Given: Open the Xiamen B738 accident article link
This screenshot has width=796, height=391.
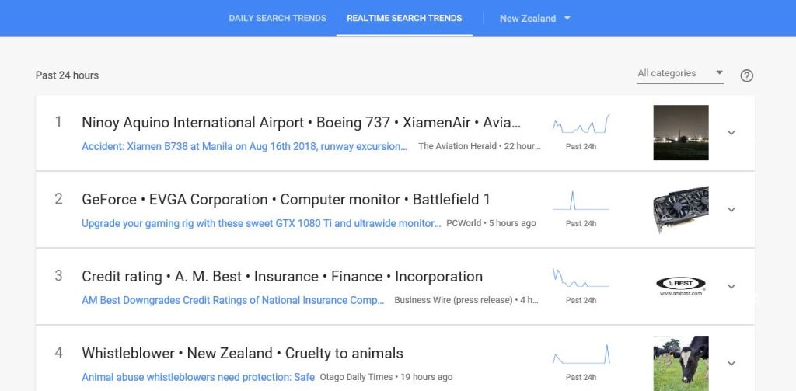Looking at the screenshot, I should click(244, 146).
